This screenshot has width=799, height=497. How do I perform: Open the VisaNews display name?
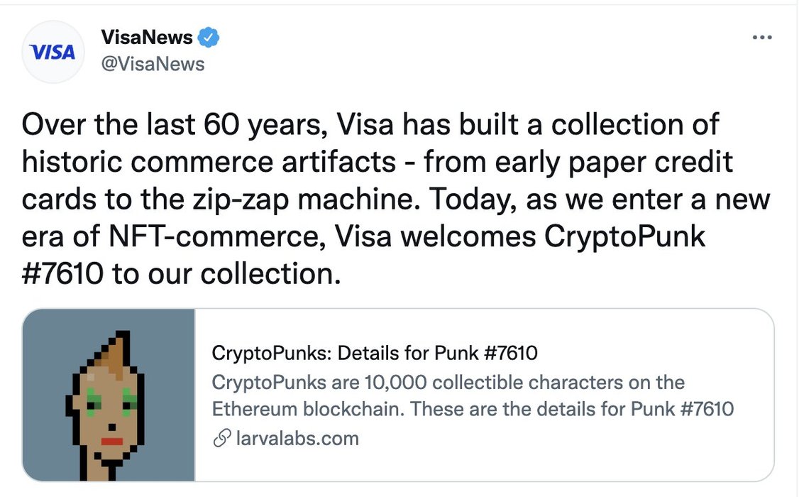[147, 37]
